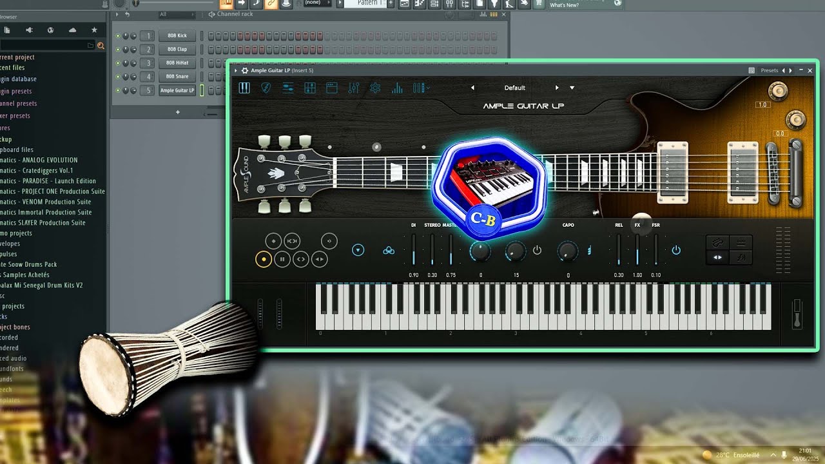Viewport: 825px width, 464px height.
Task: Mute the 808 Clap channel
Action: (118, 49)
